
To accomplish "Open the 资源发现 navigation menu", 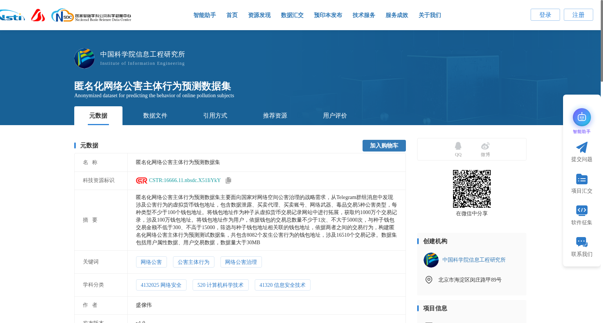I will point(259,15).
